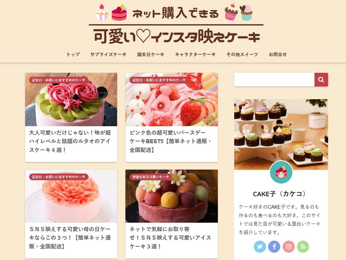Go to キャラクターケーキ category page
This screenshot has width=346, height=260.
(195, 54)
